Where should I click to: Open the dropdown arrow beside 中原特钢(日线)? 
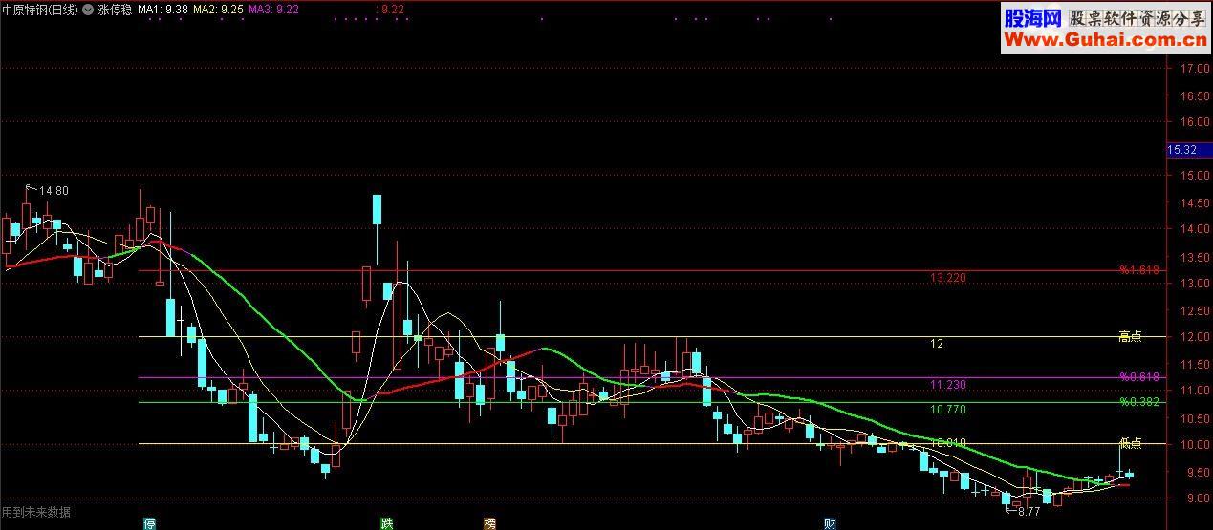tap(90, 9)
